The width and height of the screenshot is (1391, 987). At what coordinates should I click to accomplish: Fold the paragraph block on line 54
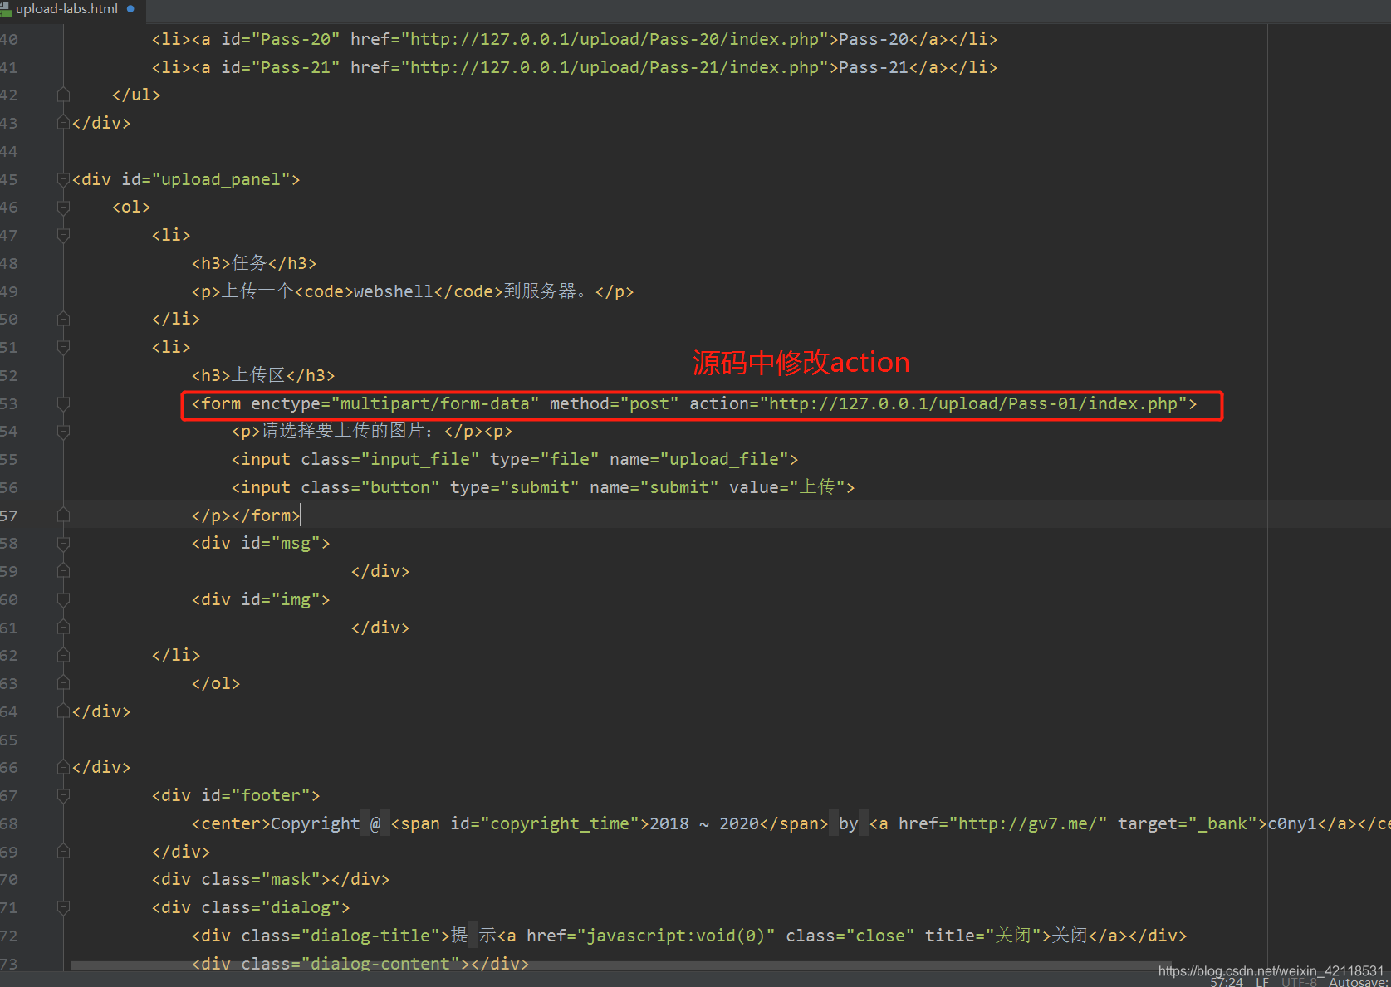pyautogui.click(x=63, y=431)
